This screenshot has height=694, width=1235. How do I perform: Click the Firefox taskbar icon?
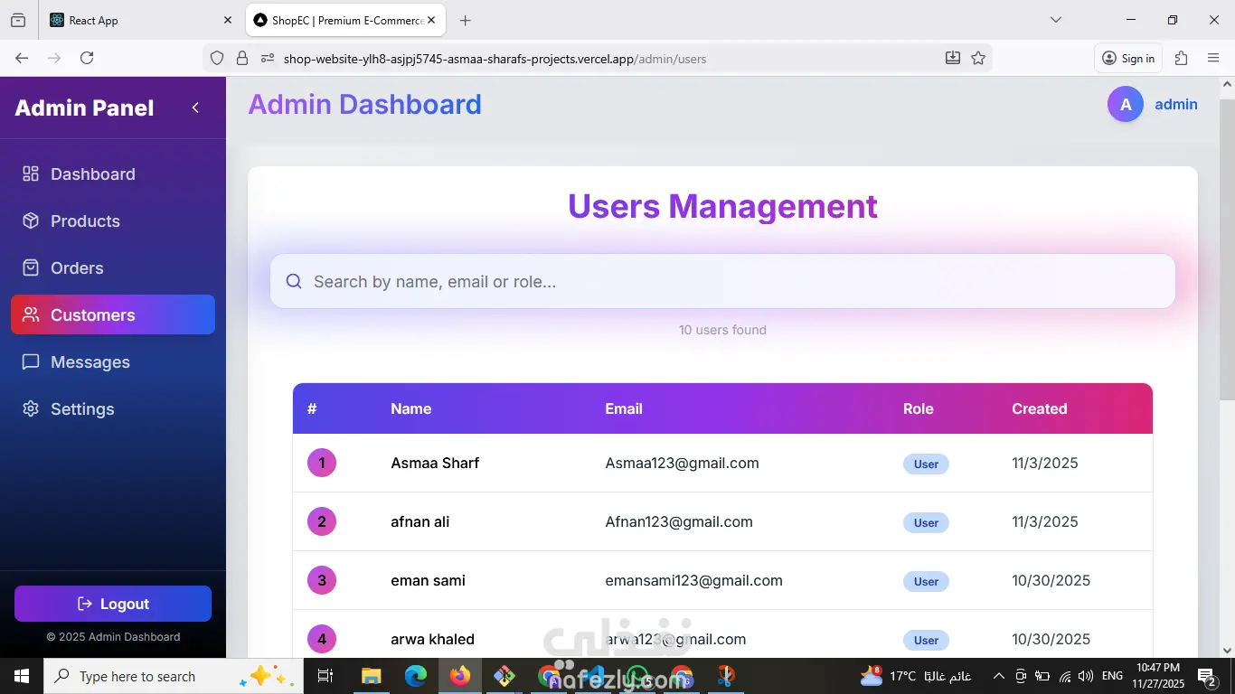click(459, 676)
